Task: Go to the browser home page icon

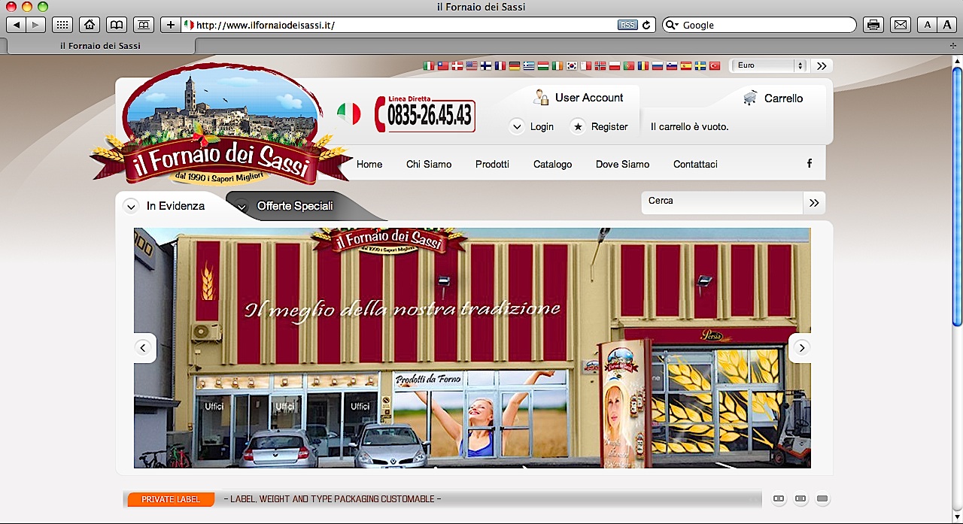Action: pyautogui.click(x=90, y=25)
